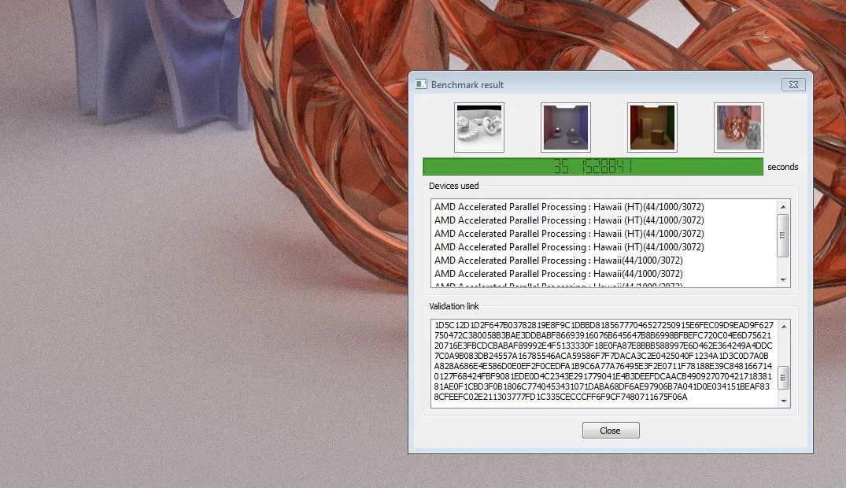Click validation line starting '750472C380058B3'
Image resolution: width=846 pixels, height=488 pixels.
click(603, 335)
